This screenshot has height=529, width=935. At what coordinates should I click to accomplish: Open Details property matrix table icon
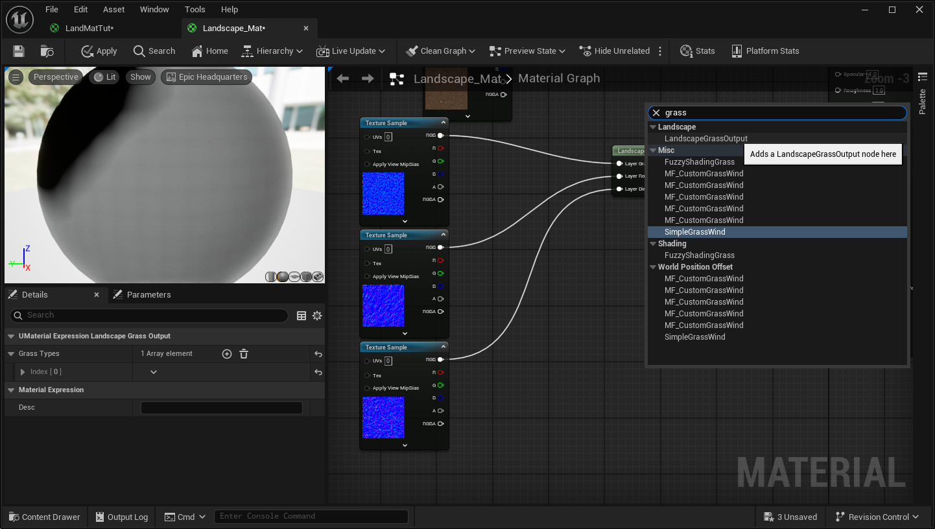(302, 316)
